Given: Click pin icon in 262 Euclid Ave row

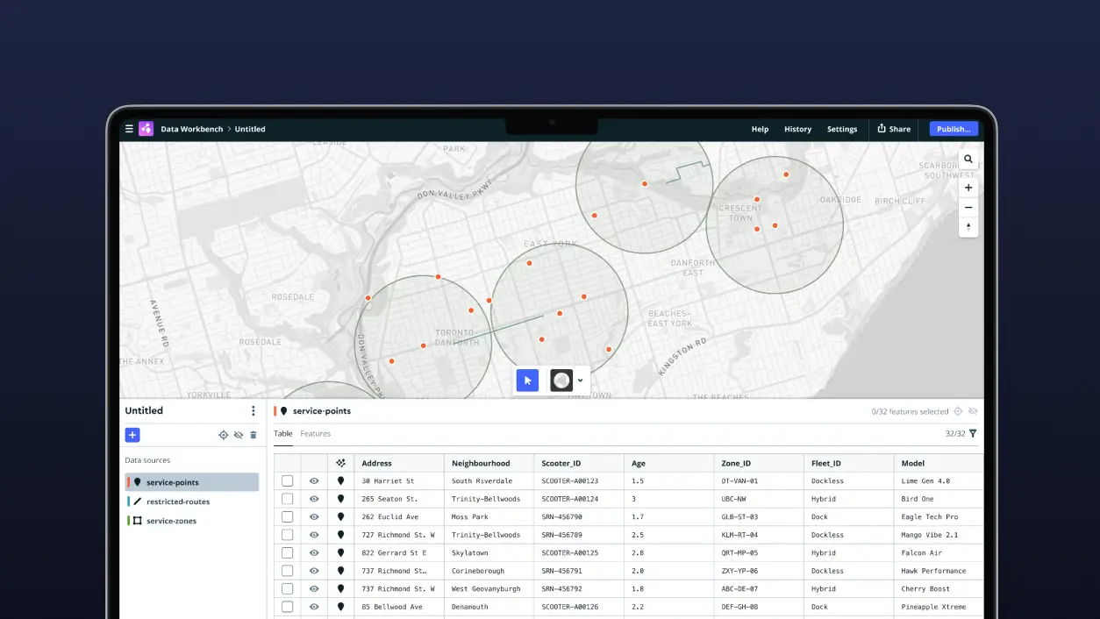Looking at the screenshot, I should [x=341, y=517].
